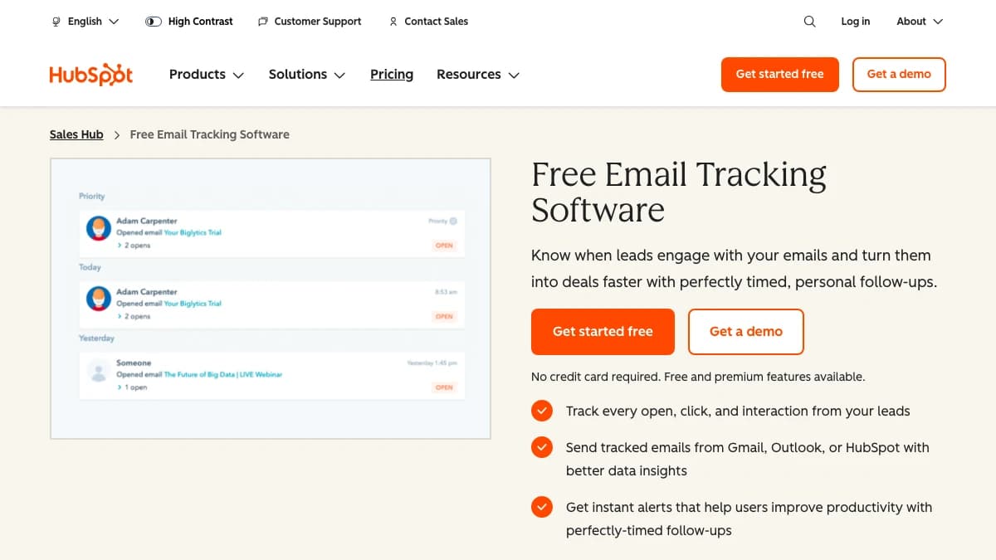Screen dimensions: 996x560
Task: Click the Log in link
Action: [855, 22]
